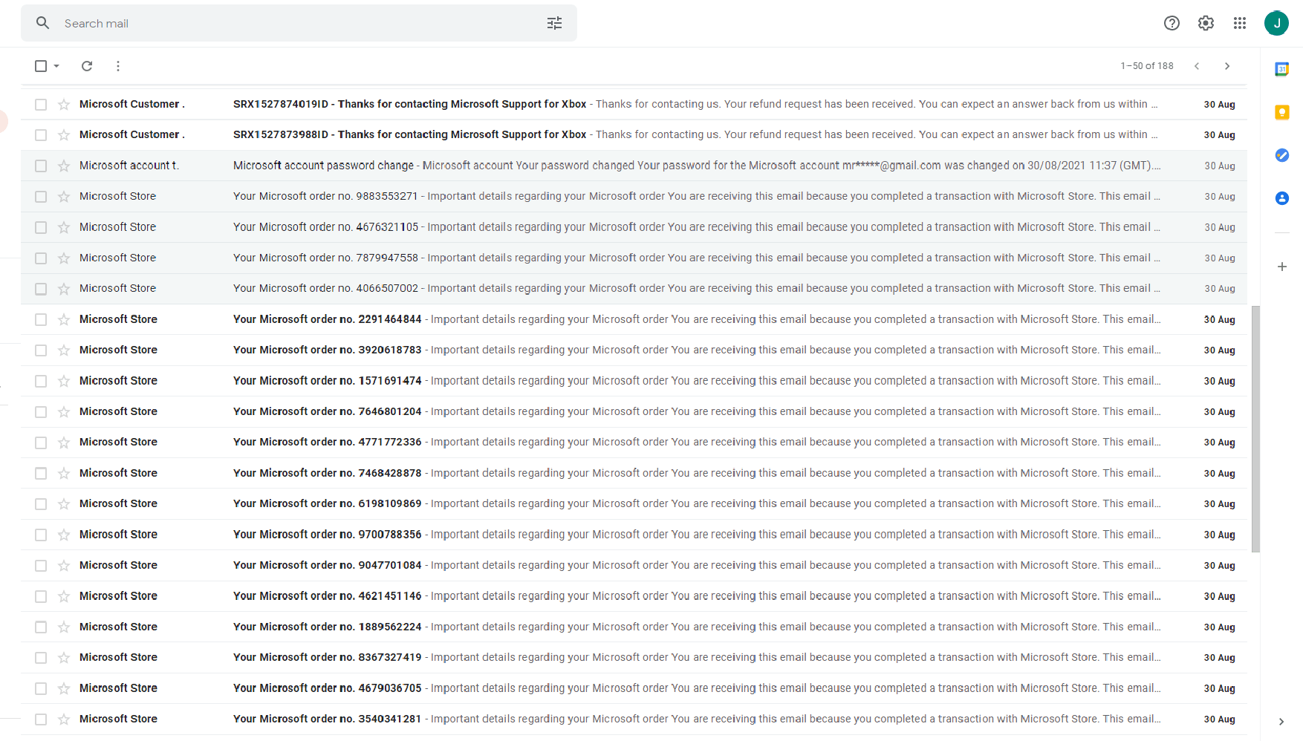
Task: Star order no. 3540341281 email
Action: click(x=64, y=719)
